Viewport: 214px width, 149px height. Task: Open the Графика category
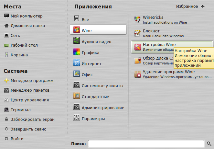(98, 52)
